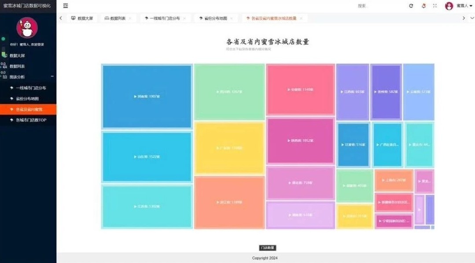The image size is (475, 263).
Task: Close the 各省及省内蜜雪冰城店数量 tab
Action: [301, 18]
